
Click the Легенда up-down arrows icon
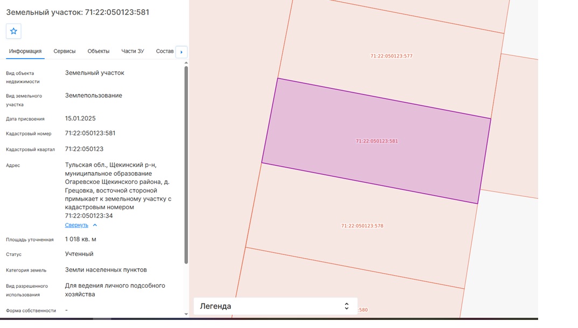[346, 306]
